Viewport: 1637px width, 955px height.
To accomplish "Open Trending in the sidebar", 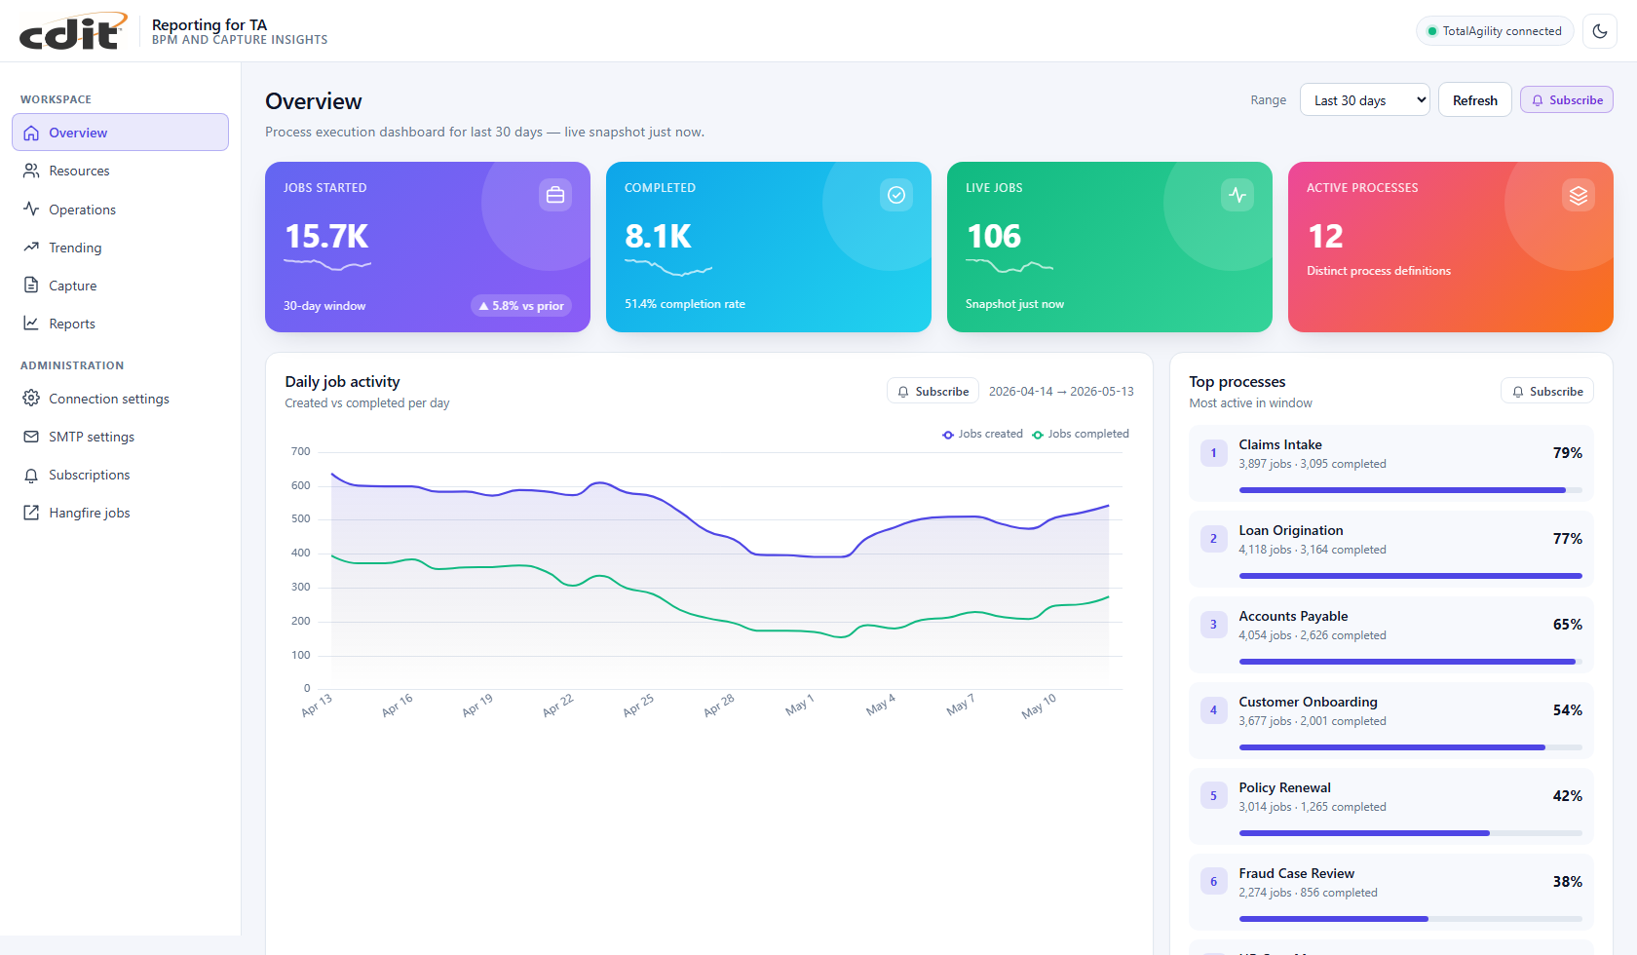I will point(120,248).
